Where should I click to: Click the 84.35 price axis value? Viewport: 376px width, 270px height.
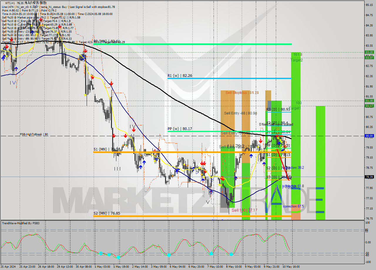[x=369, y=26]
